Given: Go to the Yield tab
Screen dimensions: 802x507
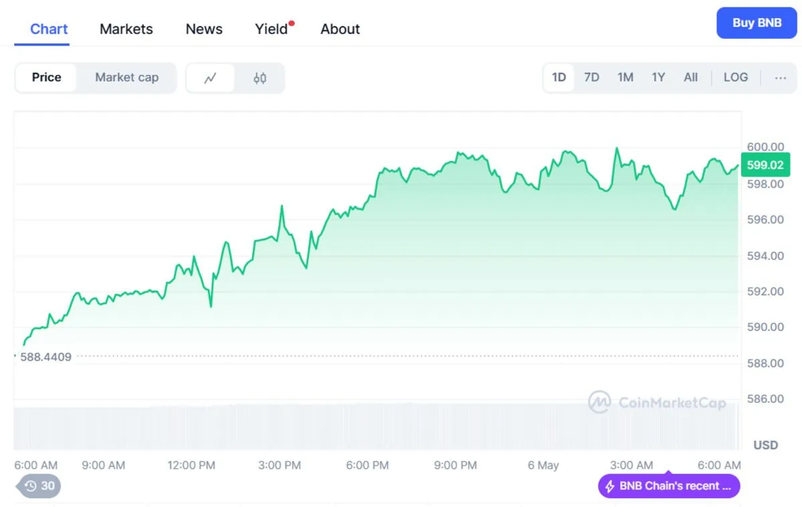Looking at the screenshot, I should pyautogui.click(x=271, y=29).
